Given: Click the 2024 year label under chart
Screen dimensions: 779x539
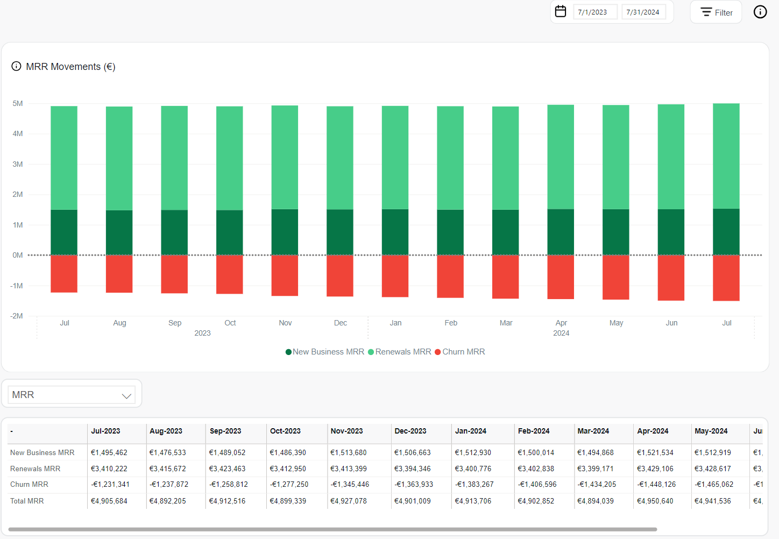Looking at the screenshot, I should 561,333.
